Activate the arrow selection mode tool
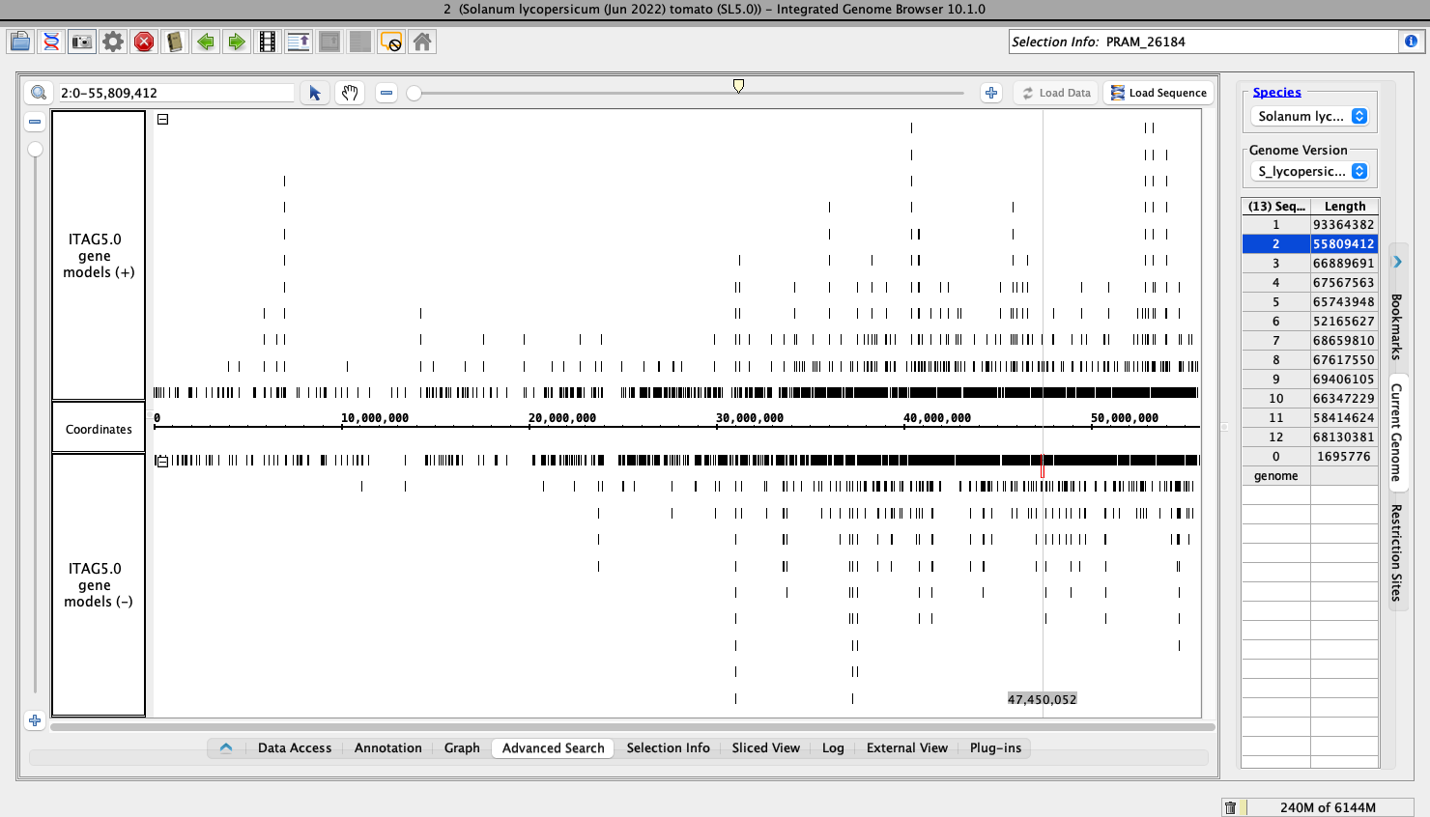The image size is (1430, 817). coord(315,93)
